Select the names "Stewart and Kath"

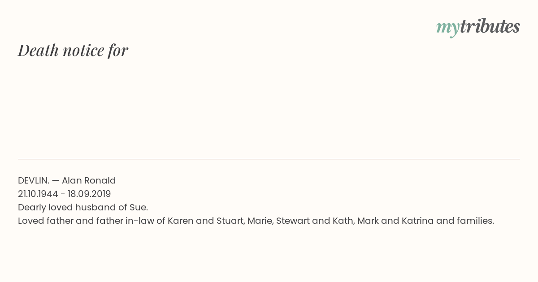[315, 221]
